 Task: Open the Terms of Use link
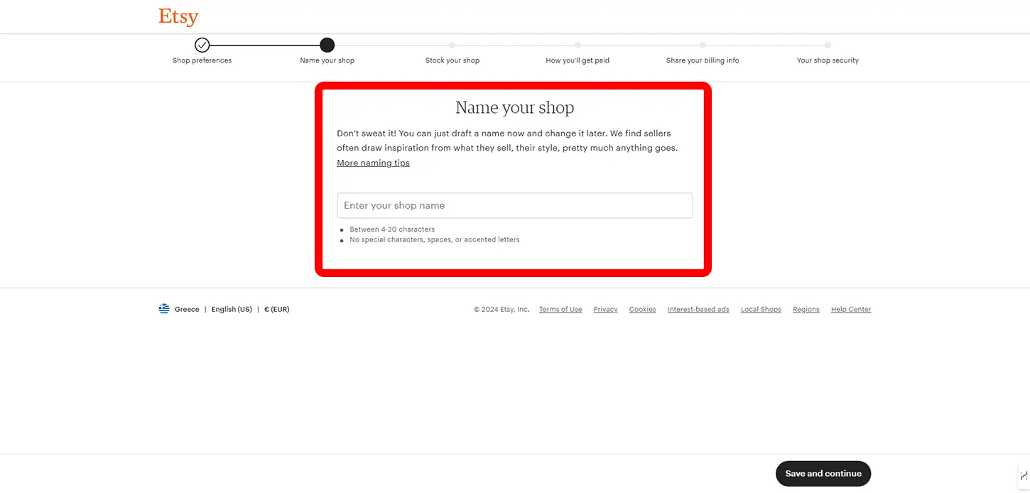[x=560, y=310]
